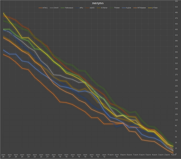Click the סיבוב 24 horizontal axis label
181x159 pixels.
(28, 156)
